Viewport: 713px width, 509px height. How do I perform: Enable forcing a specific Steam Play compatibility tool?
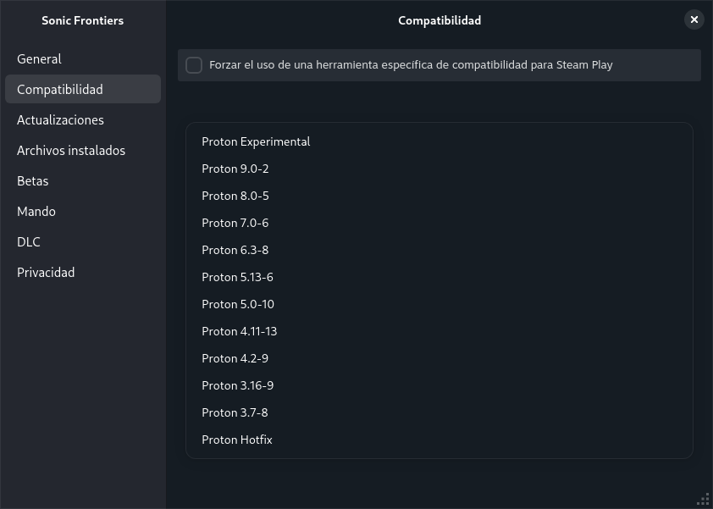[x=194, y=64]
